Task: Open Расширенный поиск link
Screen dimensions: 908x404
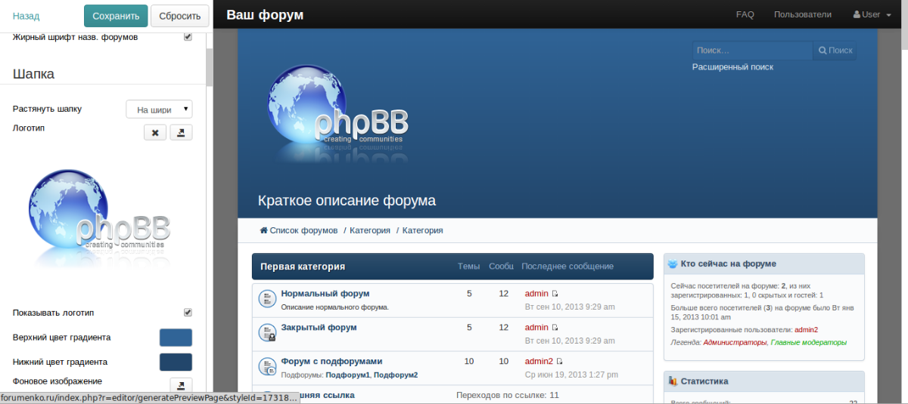Action: pos(732,67)
